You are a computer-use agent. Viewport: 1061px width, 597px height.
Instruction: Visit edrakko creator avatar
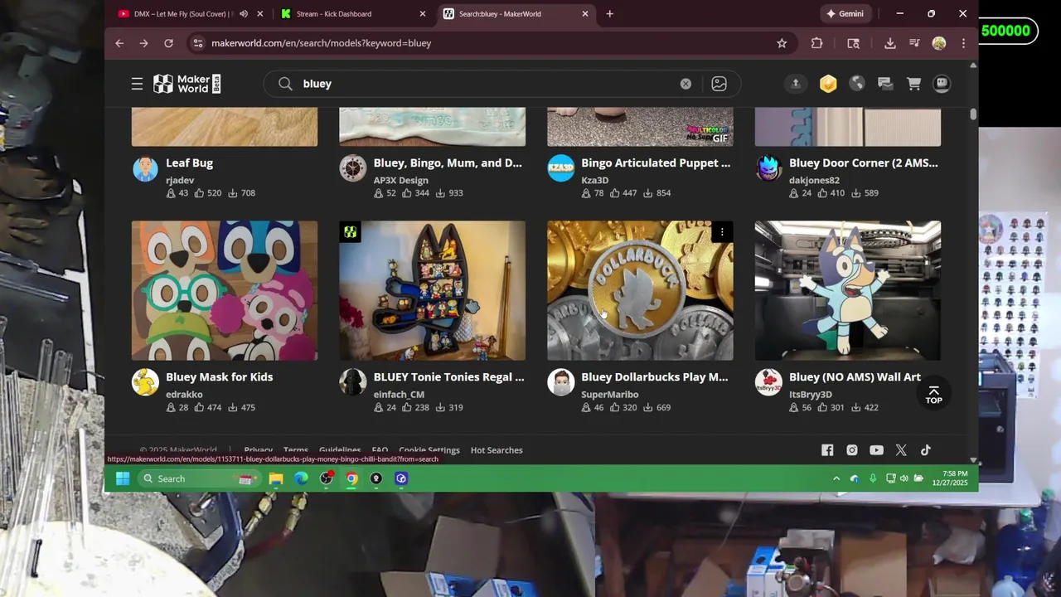pos(145,382)
